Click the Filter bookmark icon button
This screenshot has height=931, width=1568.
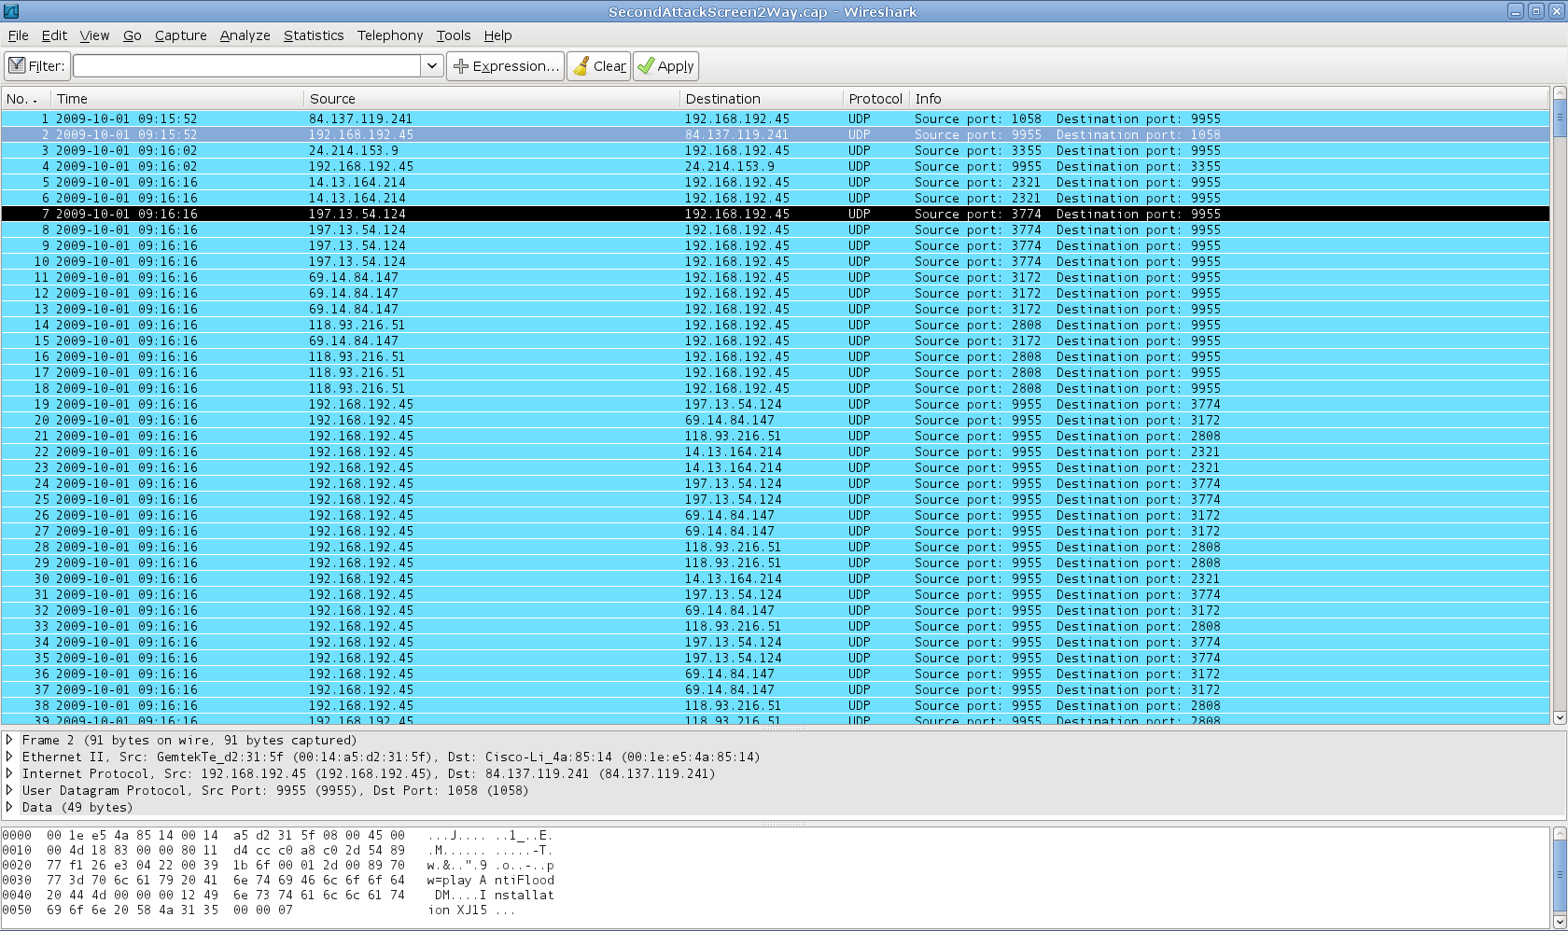coord(36,66)
